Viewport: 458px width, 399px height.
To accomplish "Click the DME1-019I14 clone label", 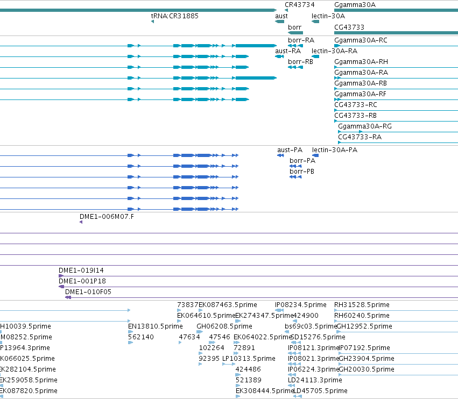I will pyautogui.click(x=81, y=270).
